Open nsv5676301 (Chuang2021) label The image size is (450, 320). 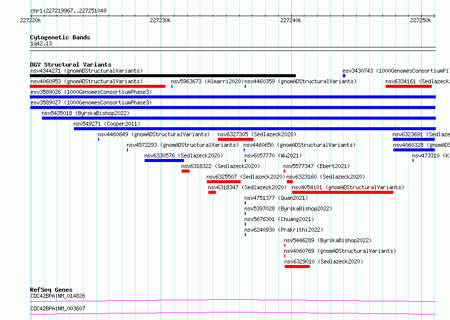coord(279,219)
